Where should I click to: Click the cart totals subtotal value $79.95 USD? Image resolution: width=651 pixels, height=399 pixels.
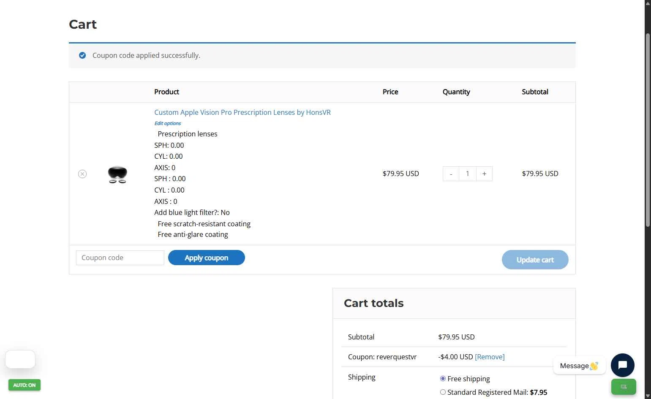[x=456, y=337]
